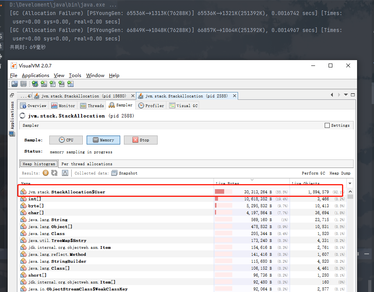374x292 pixels.
Task: Maximize the editor tab area icon
Action: tap(353, 95)
